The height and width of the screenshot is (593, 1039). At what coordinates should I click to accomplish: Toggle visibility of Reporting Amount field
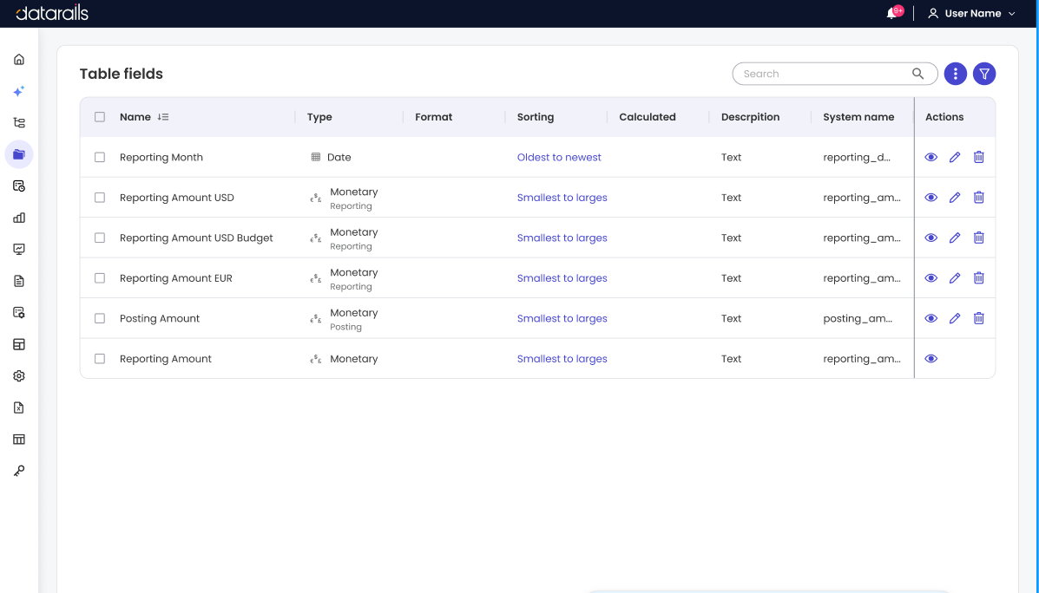931,359
